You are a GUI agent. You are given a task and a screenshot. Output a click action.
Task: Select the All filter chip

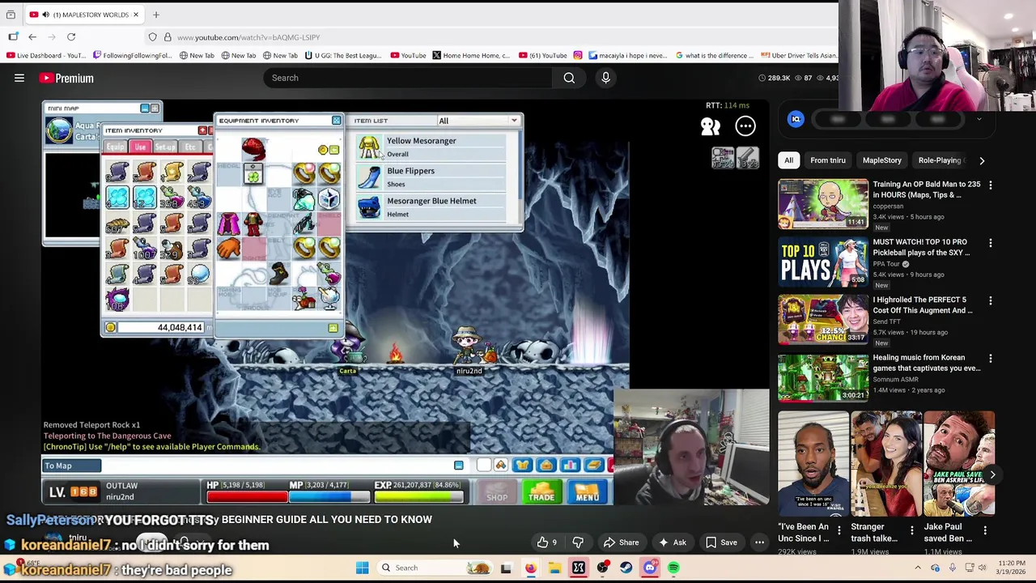pyautogui.click(x=788, y=160)
